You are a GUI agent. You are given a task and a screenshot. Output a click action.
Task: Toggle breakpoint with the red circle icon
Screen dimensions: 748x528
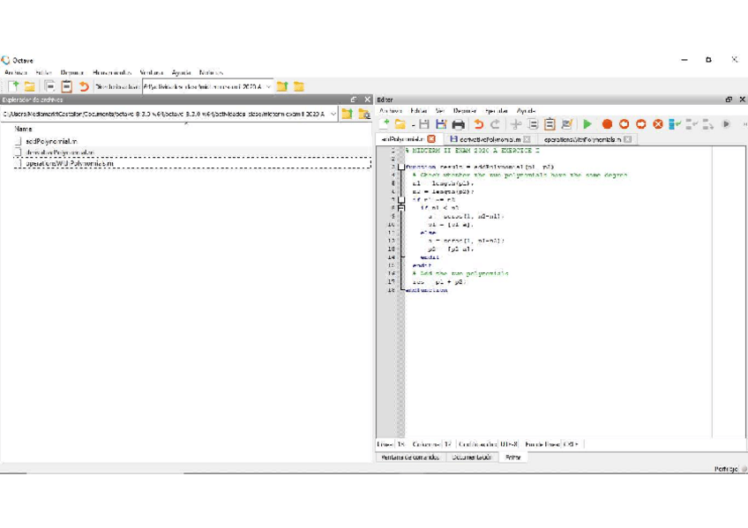click(x=607, y=124)
